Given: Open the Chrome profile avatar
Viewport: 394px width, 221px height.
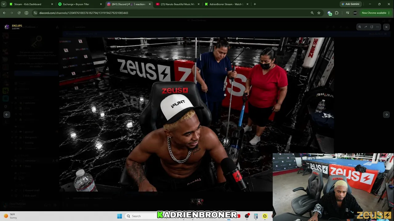Looking at the screenshot, I should (355, 13).
